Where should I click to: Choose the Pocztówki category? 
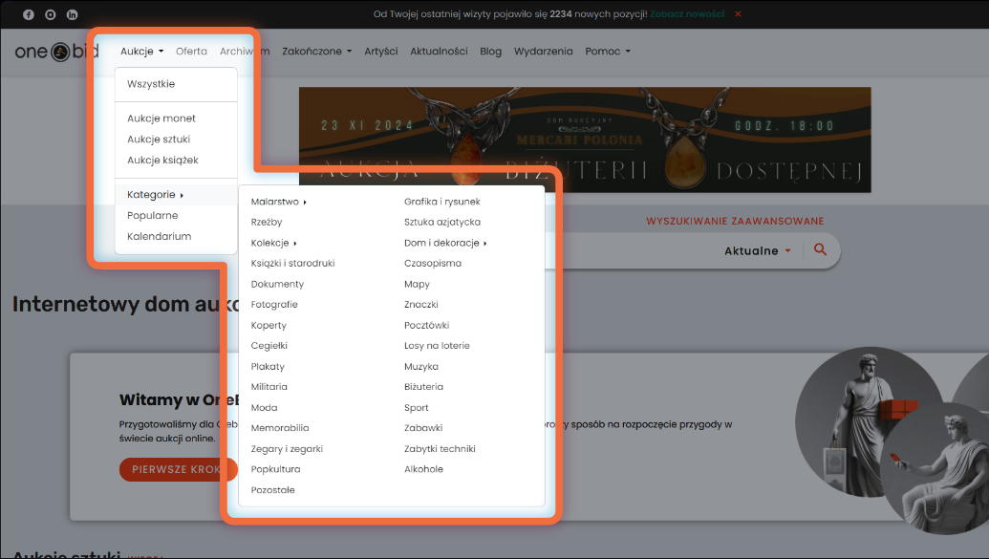click(426, 325)
